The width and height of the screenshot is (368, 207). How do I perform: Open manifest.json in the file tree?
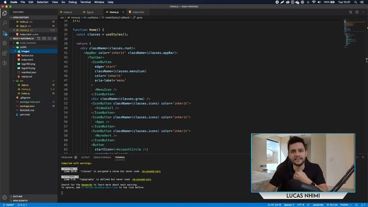click(29, 72)
